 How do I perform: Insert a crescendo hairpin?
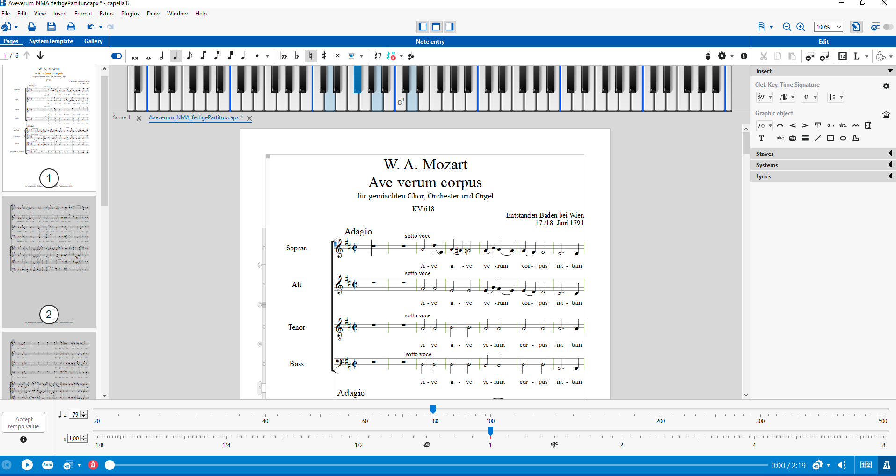[x=794, y=125]
